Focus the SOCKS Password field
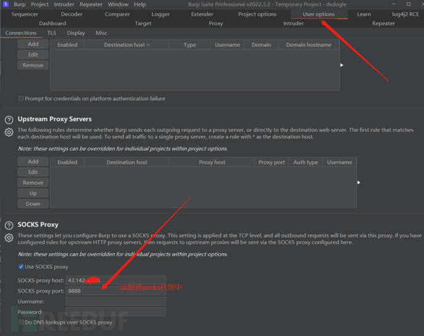Screen dimensions: 424x336 point(116,312)
